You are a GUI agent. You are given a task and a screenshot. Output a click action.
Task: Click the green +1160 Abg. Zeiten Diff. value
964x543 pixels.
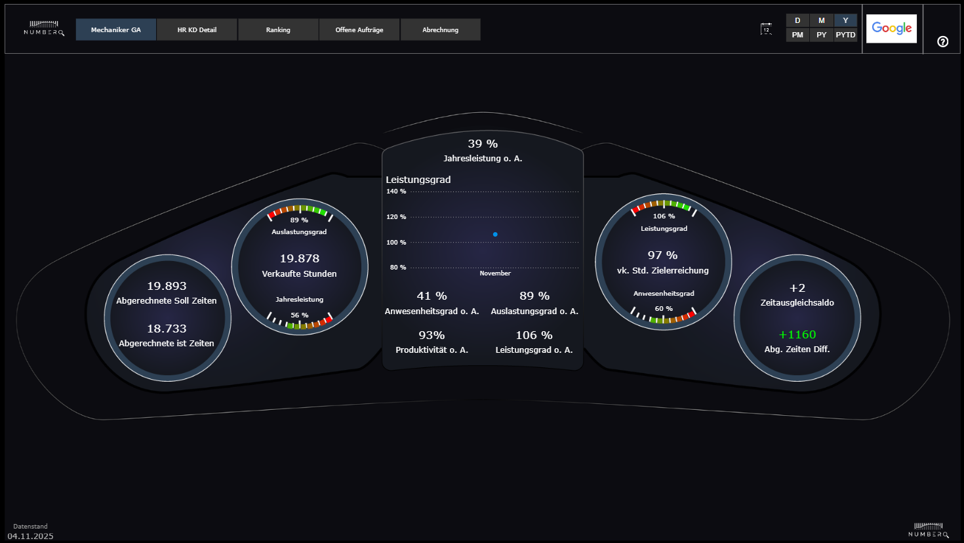point(797,334)
